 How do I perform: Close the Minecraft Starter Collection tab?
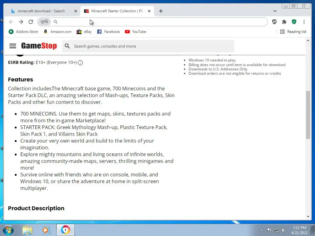pos(149,11)
